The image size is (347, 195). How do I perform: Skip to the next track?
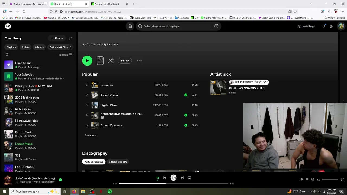pyautogui.click(x=182, y=178)
